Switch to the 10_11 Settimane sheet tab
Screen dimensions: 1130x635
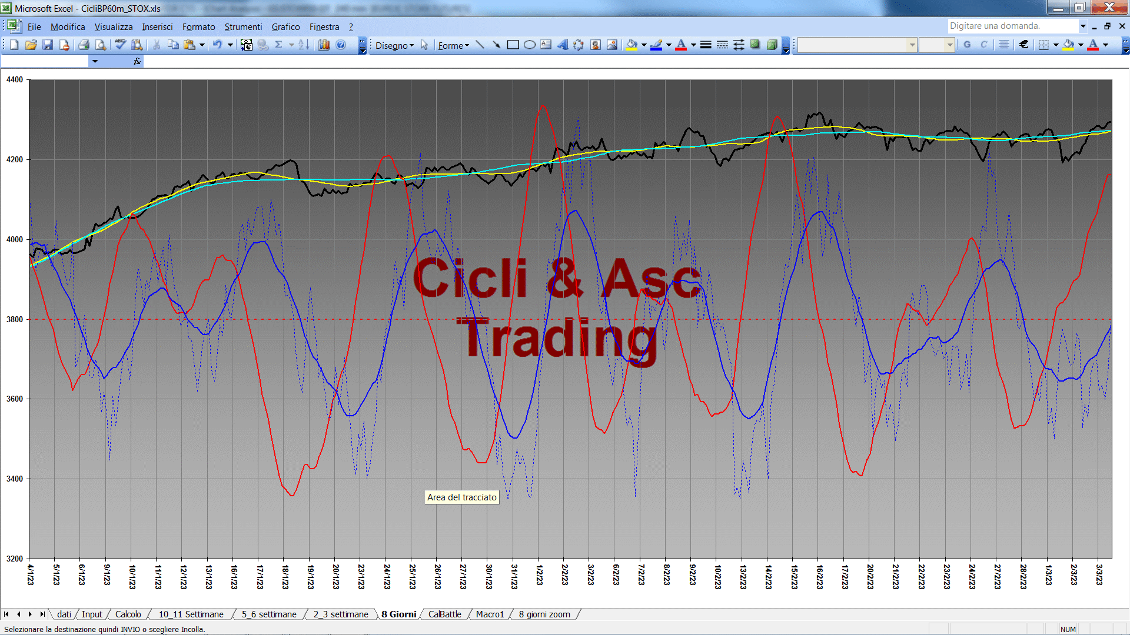tap(191, 614)
